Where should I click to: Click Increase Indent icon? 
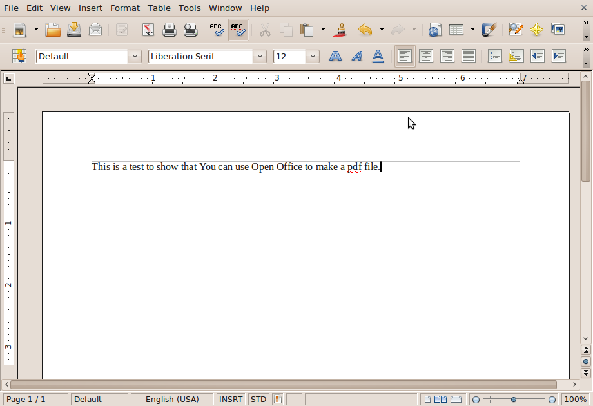point(559,56)
